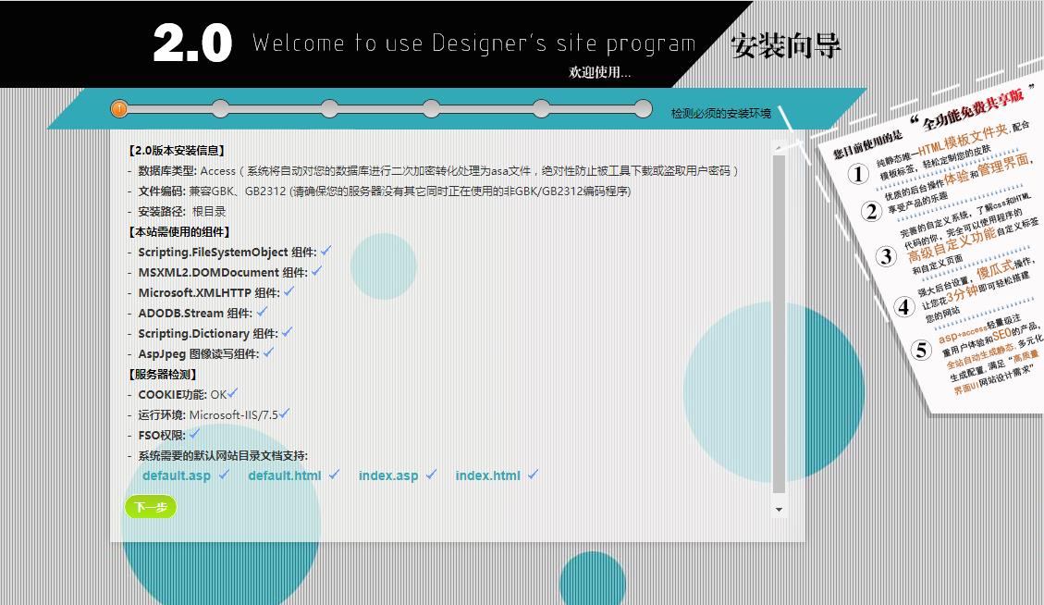Click checkmark beside Microsoft.XMLHTTP 组件
The width and height of the screenshot is (1044, 605).
(x=289, y=291)
